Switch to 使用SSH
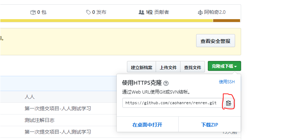The width and height of the screenshot is (289, 140). pyautogui.click(x=227, y=82)
